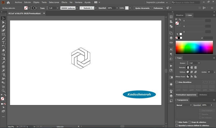Select the Eraser tool

(3, 50)
